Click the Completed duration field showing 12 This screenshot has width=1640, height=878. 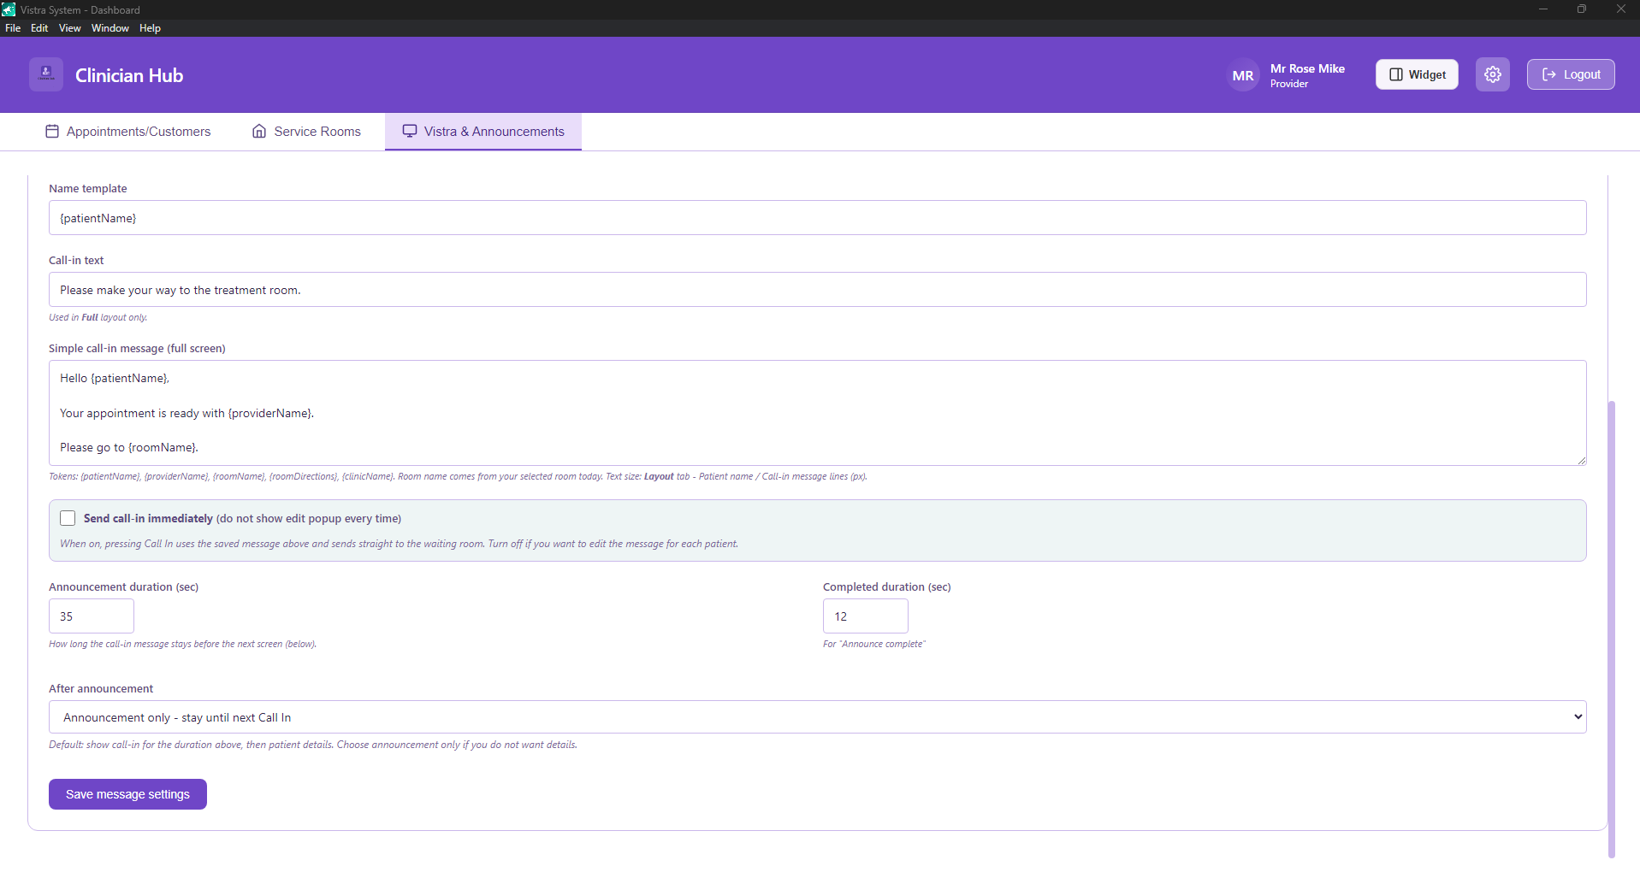866,616
